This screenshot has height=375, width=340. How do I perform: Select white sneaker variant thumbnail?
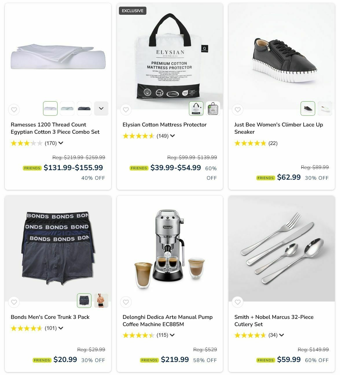325,109
